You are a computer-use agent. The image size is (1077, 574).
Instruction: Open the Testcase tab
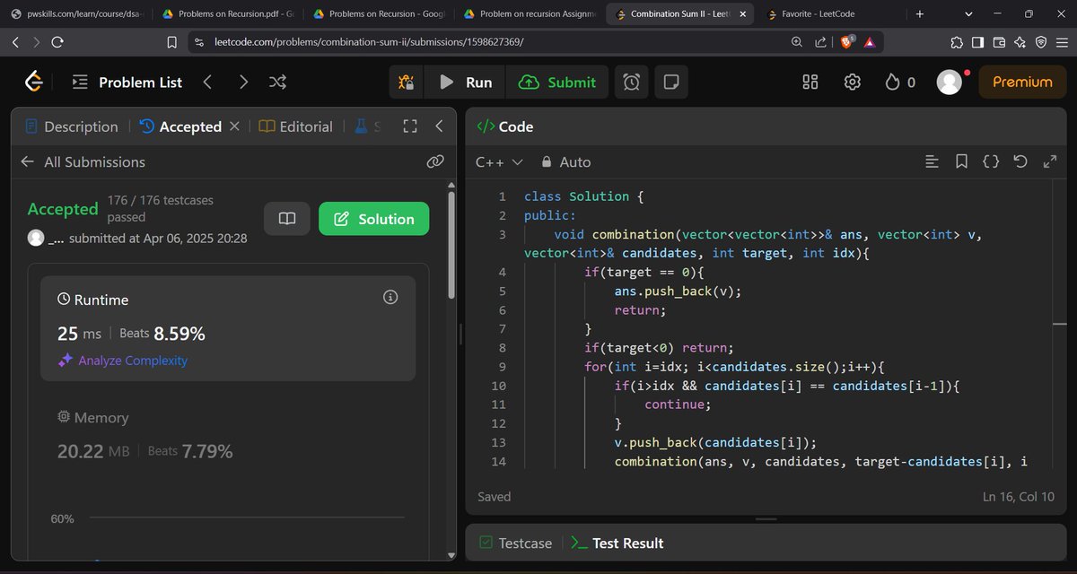click(x=515, y=543)
